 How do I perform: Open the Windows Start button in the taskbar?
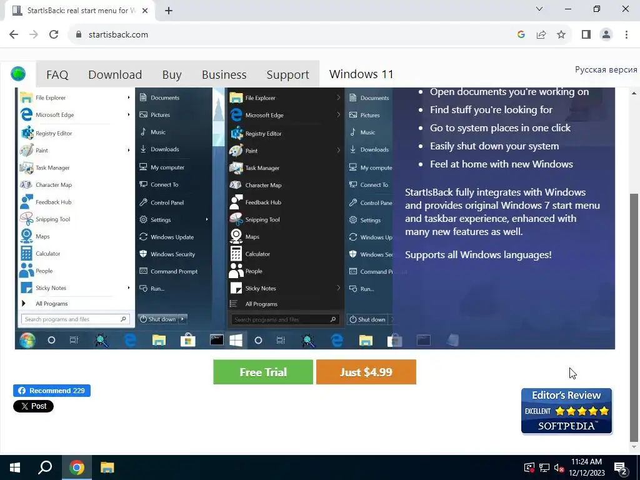coord(15,467)
